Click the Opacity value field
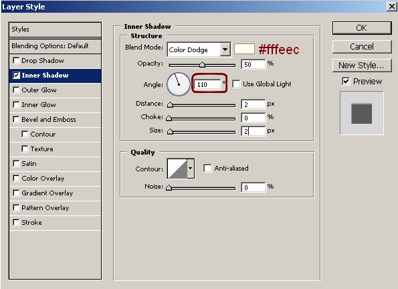This screenshot has height=289, width=398. point(253,64)
